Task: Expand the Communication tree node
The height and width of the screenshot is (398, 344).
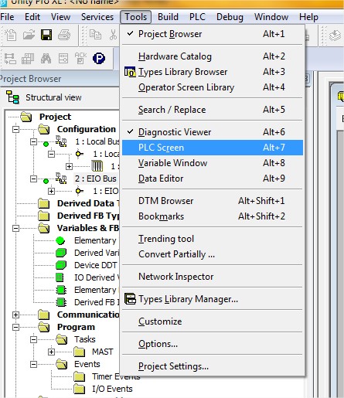Action: (x=16, y=315)
